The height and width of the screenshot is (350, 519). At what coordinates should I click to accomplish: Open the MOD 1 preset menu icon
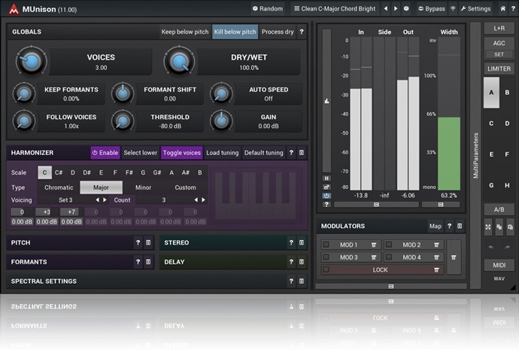pyautogui.click(x=373, y=245)
